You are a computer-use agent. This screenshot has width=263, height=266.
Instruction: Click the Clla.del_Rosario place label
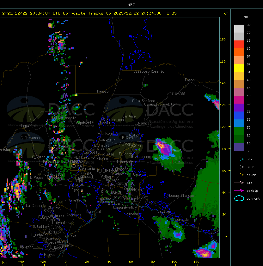pos(149,71)
